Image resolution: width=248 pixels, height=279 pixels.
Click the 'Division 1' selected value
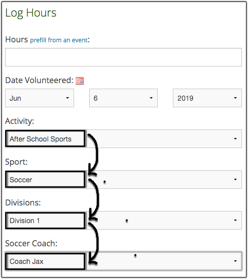point(25,221)
